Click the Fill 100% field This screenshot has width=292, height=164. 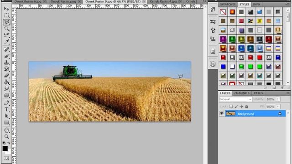pyautogui.click(x=271, y=107)
